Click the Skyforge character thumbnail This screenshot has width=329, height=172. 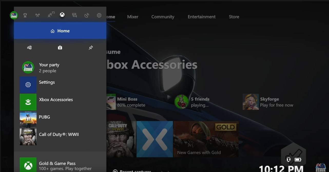251,102
